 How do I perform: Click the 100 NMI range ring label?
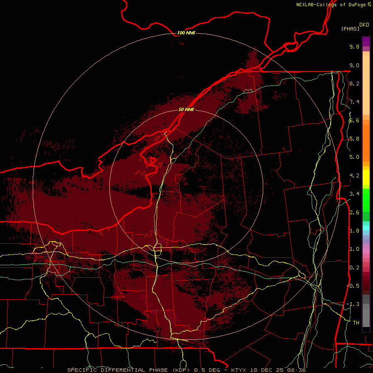click(186, 33)
